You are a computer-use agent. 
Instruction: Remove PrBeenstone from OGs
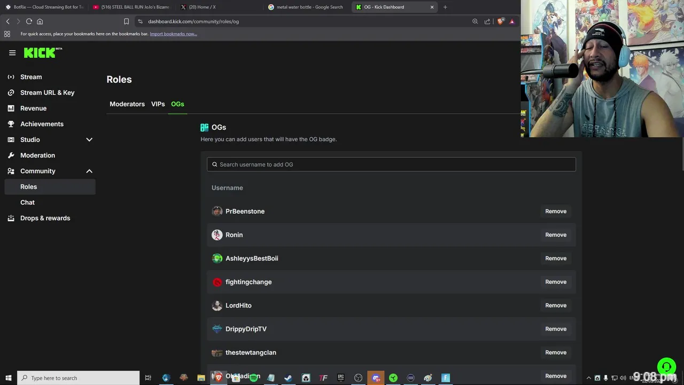tap(556, 211)
